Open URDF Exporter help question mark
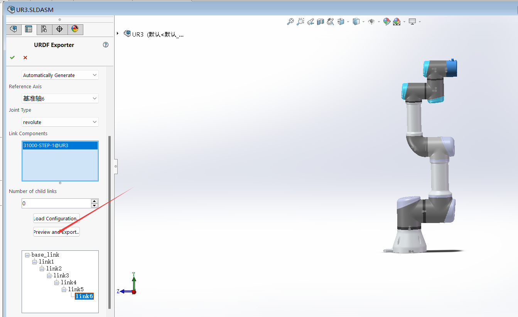The image size is (518, 317). 106,45
